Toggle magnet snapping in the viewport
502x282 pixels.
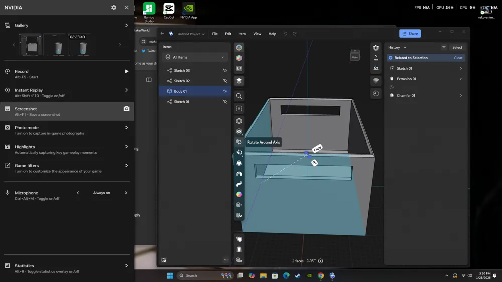[x=376, y=48]
